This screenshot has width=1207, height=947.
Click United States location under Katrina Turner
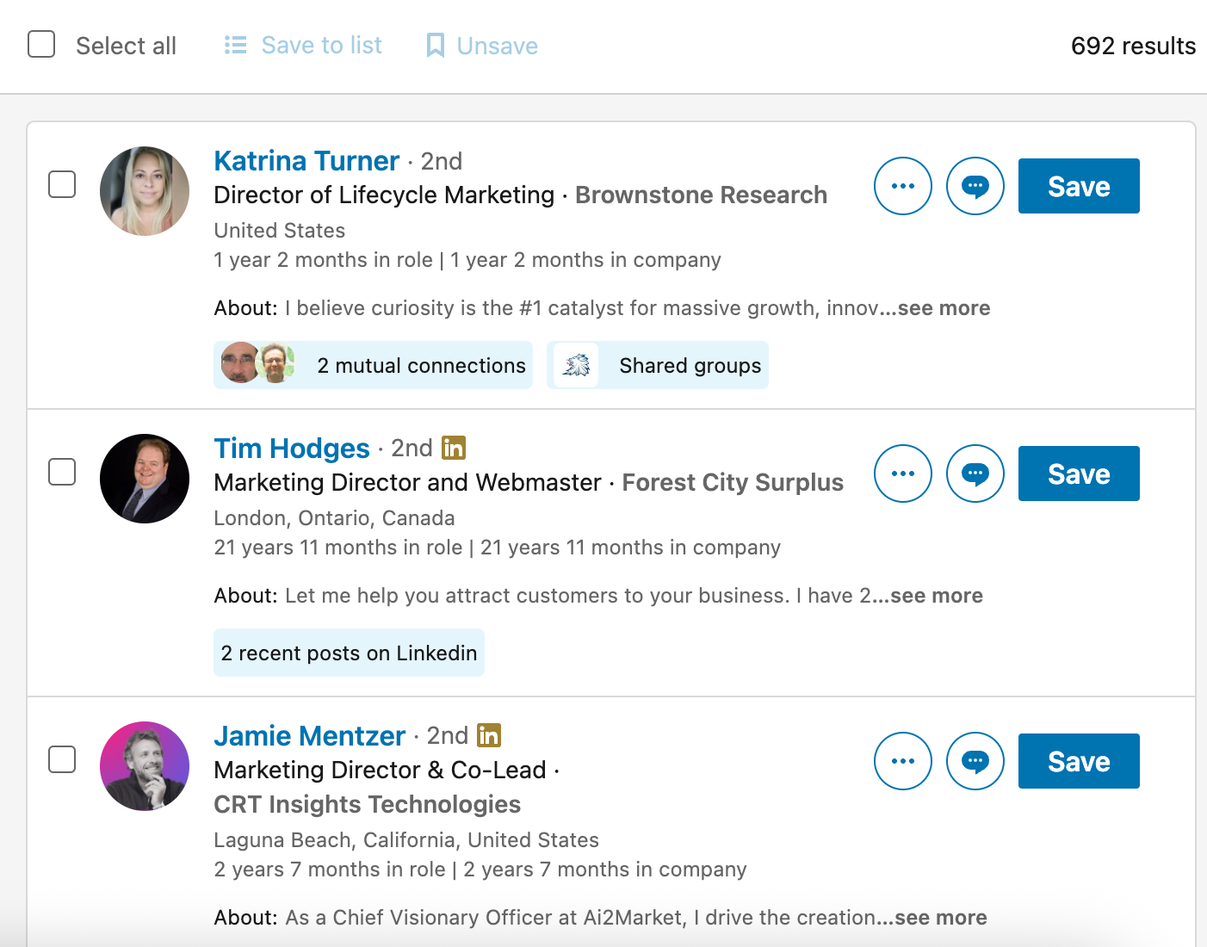click(279, 231)
